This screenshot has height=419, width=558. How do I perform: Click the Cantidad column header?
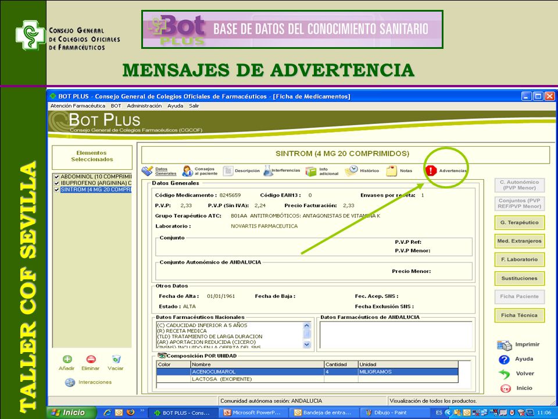click(x=341, y=364)
